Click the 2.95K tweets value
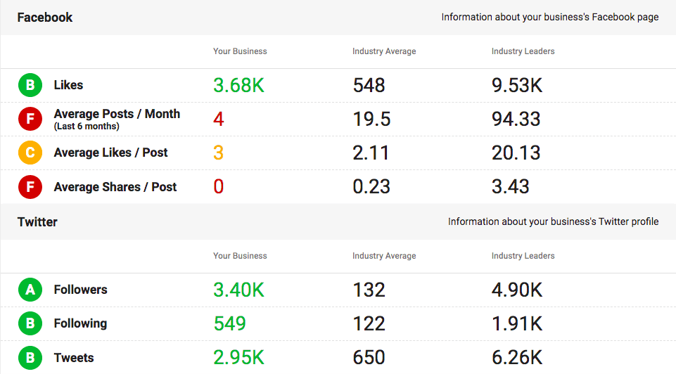This screenshot has width=676, height=374. coord(238,358)
